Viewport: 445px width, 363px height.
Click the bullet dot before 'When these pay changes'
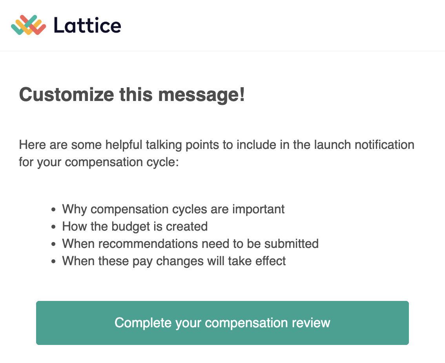click(x=53, y=262)
